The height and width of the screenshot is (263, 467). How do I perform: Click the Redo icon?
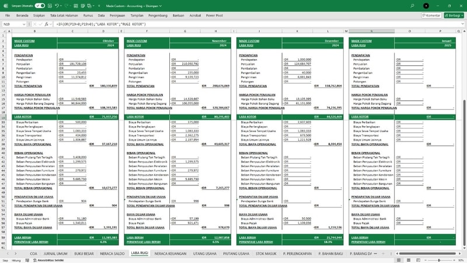66,6
